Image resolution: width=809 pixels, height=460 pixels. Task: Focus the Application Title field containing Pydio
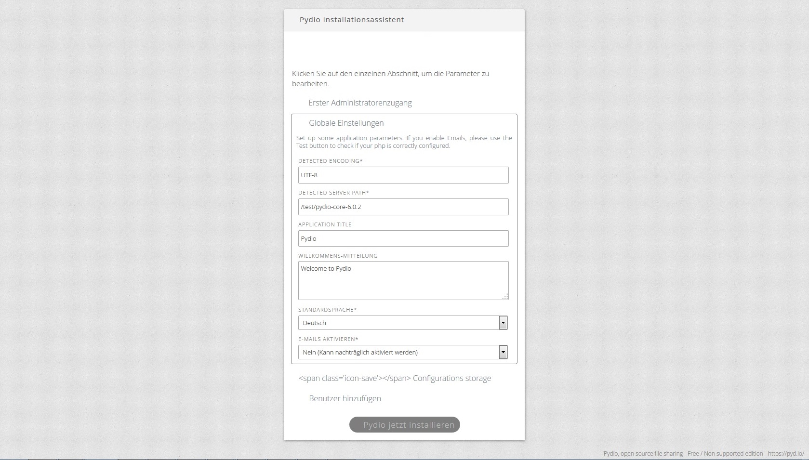pos(403,238)
